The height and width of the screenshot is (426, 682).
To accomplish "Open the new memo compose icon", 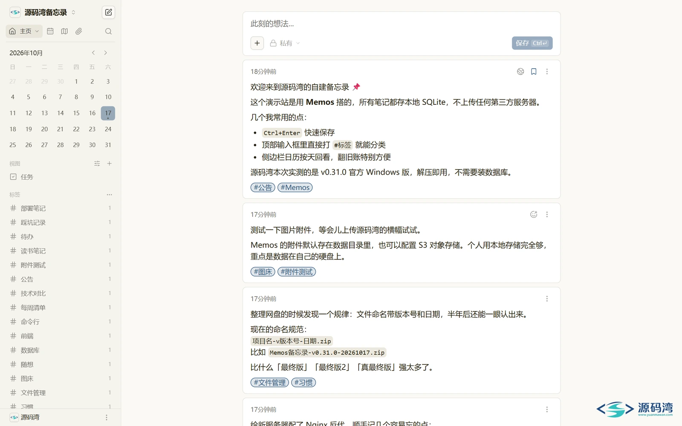I will click(x=108, y=12).
